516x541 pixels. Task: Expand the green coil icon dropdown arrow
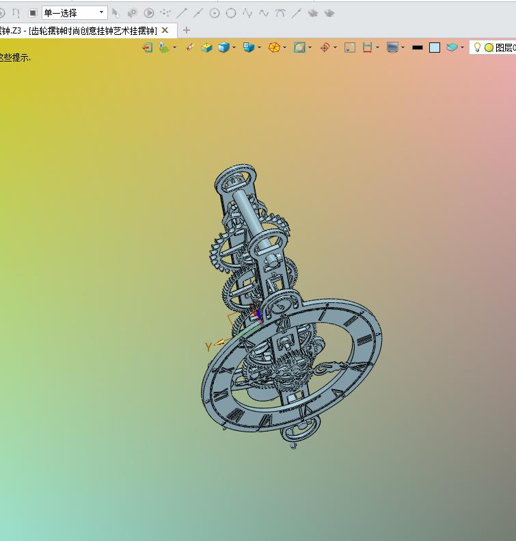[x=175, y=48]
